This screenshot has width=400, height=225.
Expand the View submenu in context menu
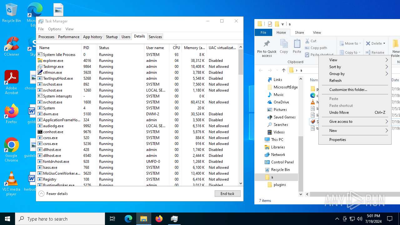coord(355,60)
